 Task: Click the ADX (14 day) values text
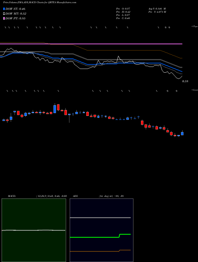[x=111, y=196]
